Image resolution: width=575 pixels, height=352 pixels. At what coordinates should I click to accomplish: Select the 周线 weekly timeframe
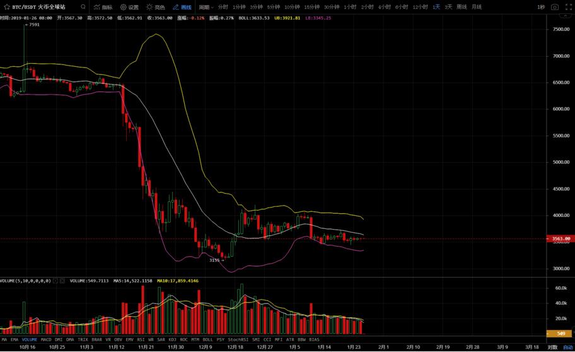pyautogui.click(x=462, y=7)
